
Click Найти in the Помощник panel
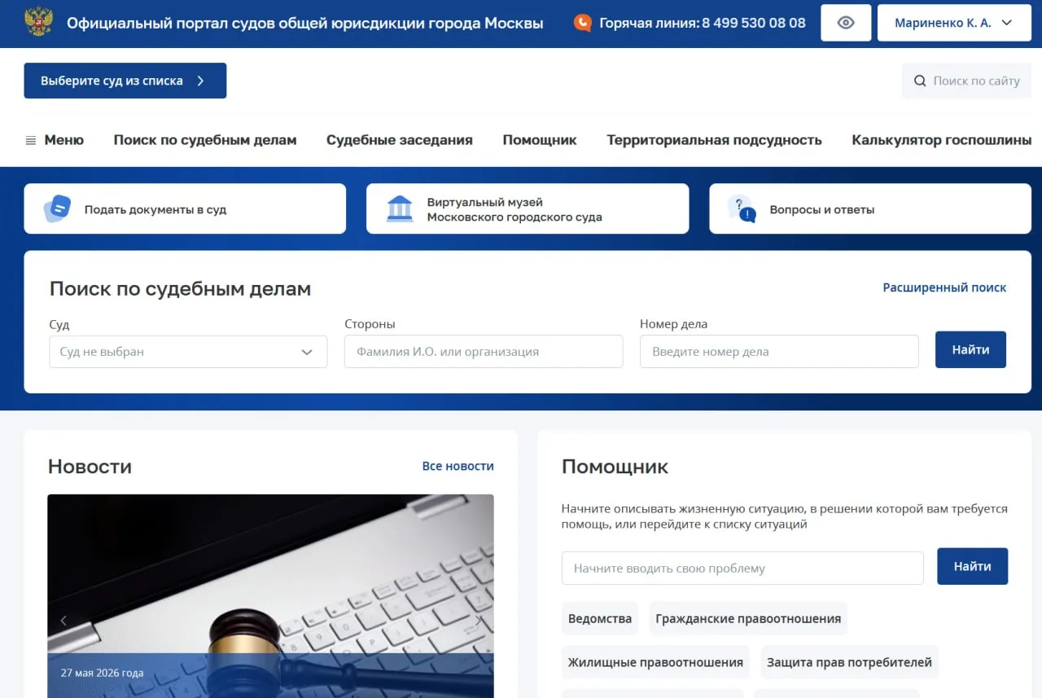coord(972,566)
